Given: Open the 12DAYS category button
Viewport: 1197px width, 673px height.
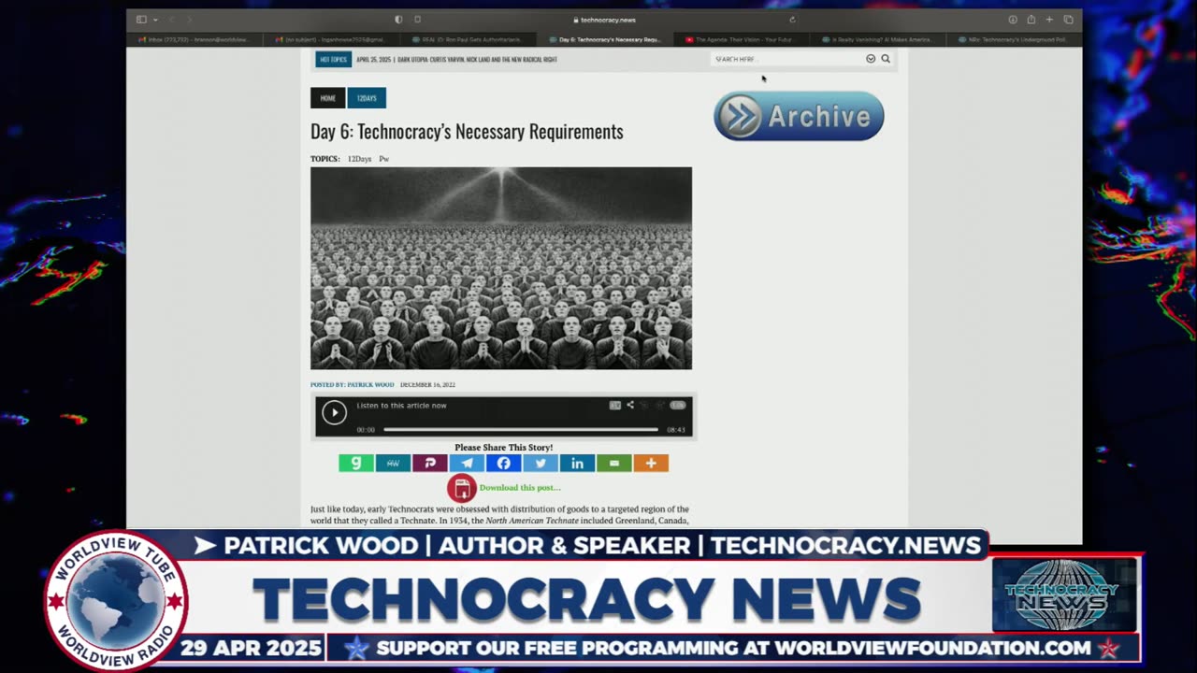Looking at the screenshot, I should [x=367, y=98].
